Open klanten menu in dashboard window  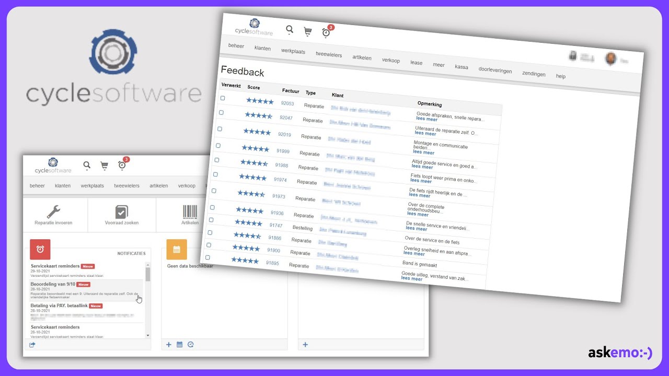(63, 186)
